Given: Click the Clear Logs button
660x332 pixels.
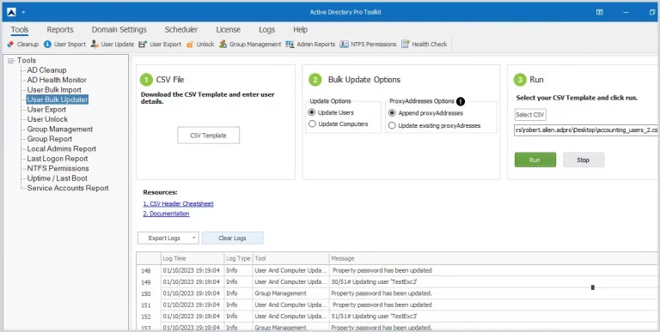Looking at the screenshot, I should click(x=233, y=238).
